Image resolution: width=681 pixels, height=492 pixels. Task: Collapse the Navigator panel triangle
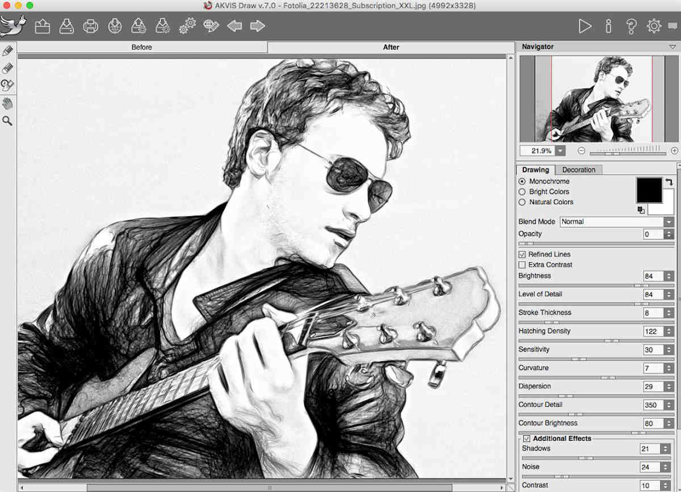[672, 47]
